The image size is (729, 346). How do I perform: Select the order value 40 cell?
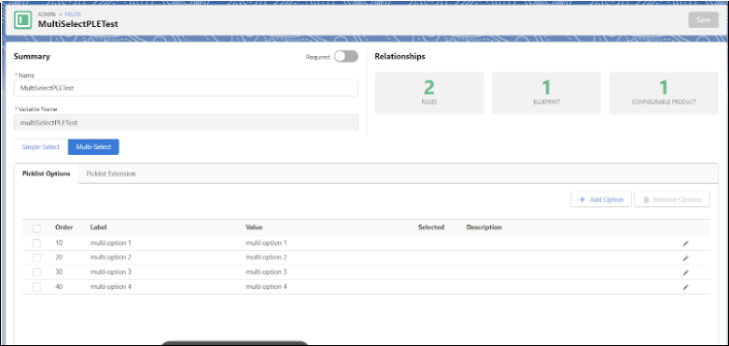pyautogui.click(x=59, y=286)
